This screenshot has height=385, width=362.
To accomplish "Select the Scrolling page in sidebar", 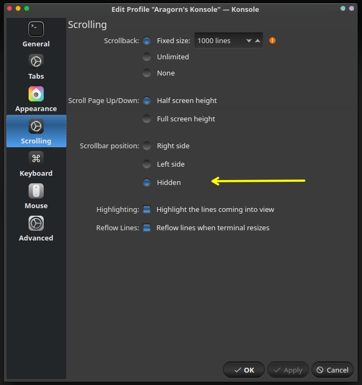I will pyautogui.click(x=36, y=131).
